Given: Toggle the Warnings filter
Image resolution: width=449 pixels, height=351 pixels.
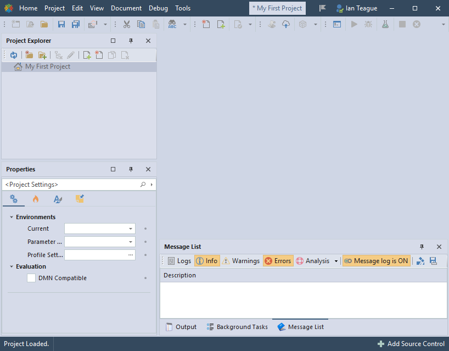Looking at the screenshot, I should pos(241,261).
